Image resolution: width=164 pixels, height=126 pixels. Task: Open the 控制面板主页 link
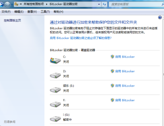coord(13,20)
